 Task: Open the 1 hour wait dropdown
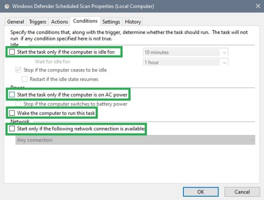[186, 62]
